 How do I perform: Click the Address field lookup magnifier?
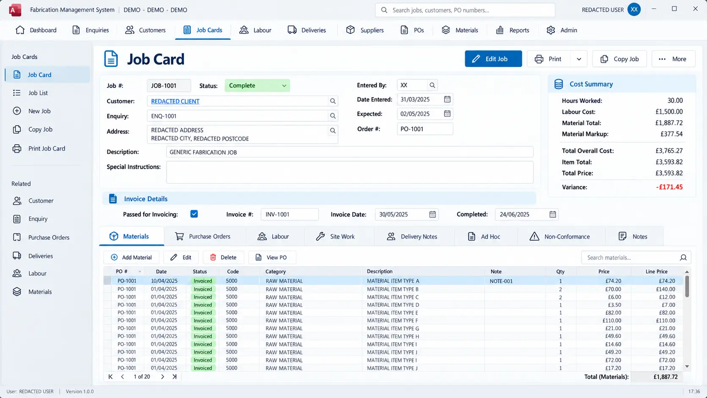(x=333, y=131)
